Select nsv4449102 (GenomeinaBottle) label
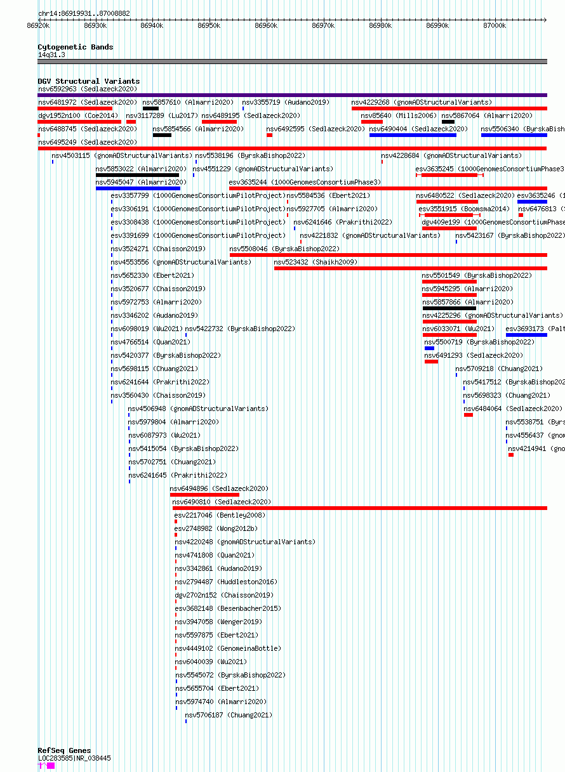 [228, 648]
